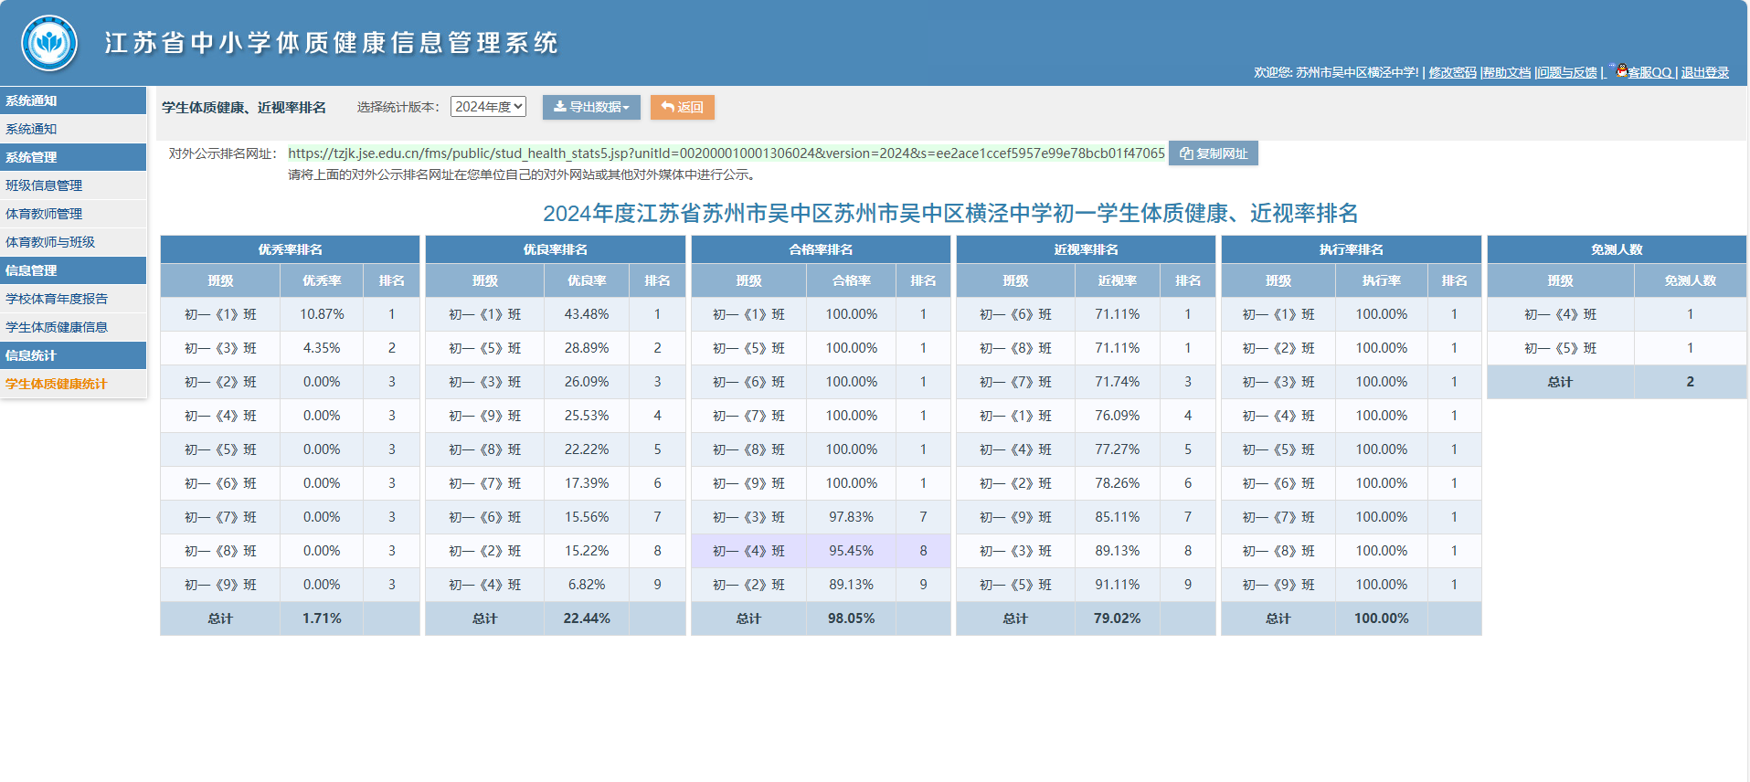The height and width of the screenshot is (782, 1750).
Task: Click 25.53% good rate cell
Action: coord(587,416)
